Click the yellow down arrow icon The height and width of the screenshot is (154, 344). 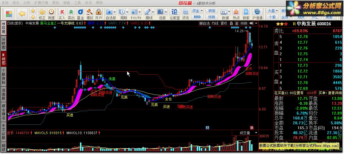pyautogui.click(x=33, y=17)
